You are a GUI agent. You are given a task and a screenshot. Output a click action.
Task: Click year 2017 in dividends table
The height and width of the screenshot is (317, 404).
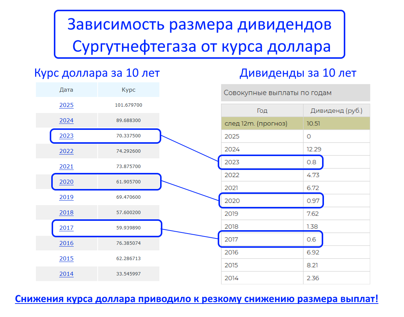tap(231, 240)
